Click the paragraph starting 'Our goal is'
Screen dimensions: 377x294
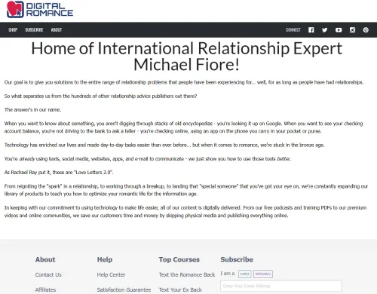tap(184, 82)
